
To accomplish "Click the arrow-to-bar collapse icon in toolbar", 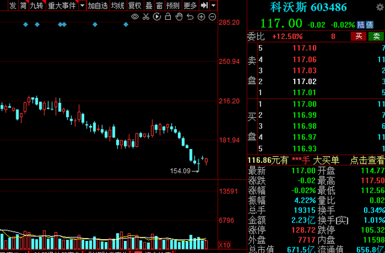I will [205, 5].
